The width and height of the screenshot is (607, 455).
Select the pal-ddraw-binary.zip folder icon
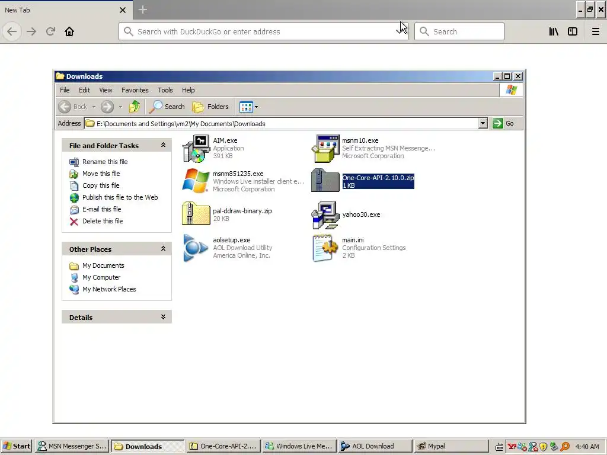point(196,213)
